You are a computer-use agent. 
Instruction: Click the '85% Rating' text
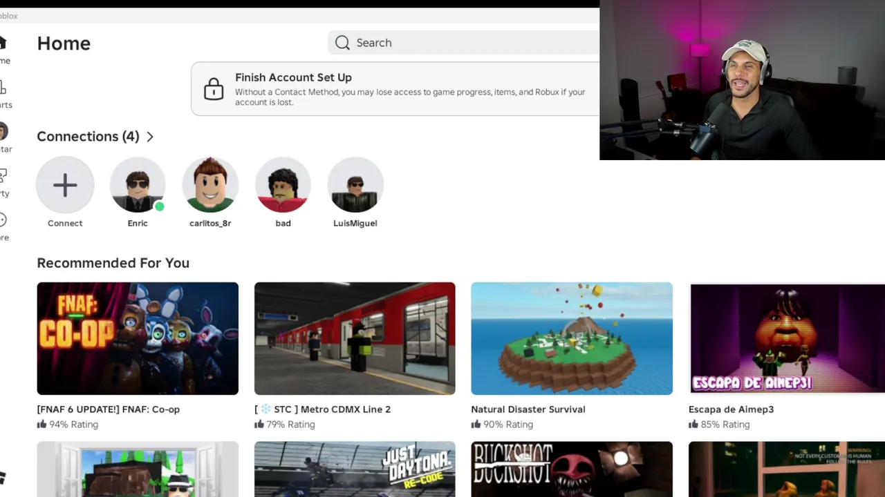[725, 425]
